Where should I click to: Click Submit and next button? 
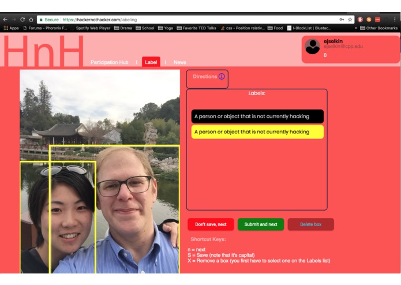point(261,224)
